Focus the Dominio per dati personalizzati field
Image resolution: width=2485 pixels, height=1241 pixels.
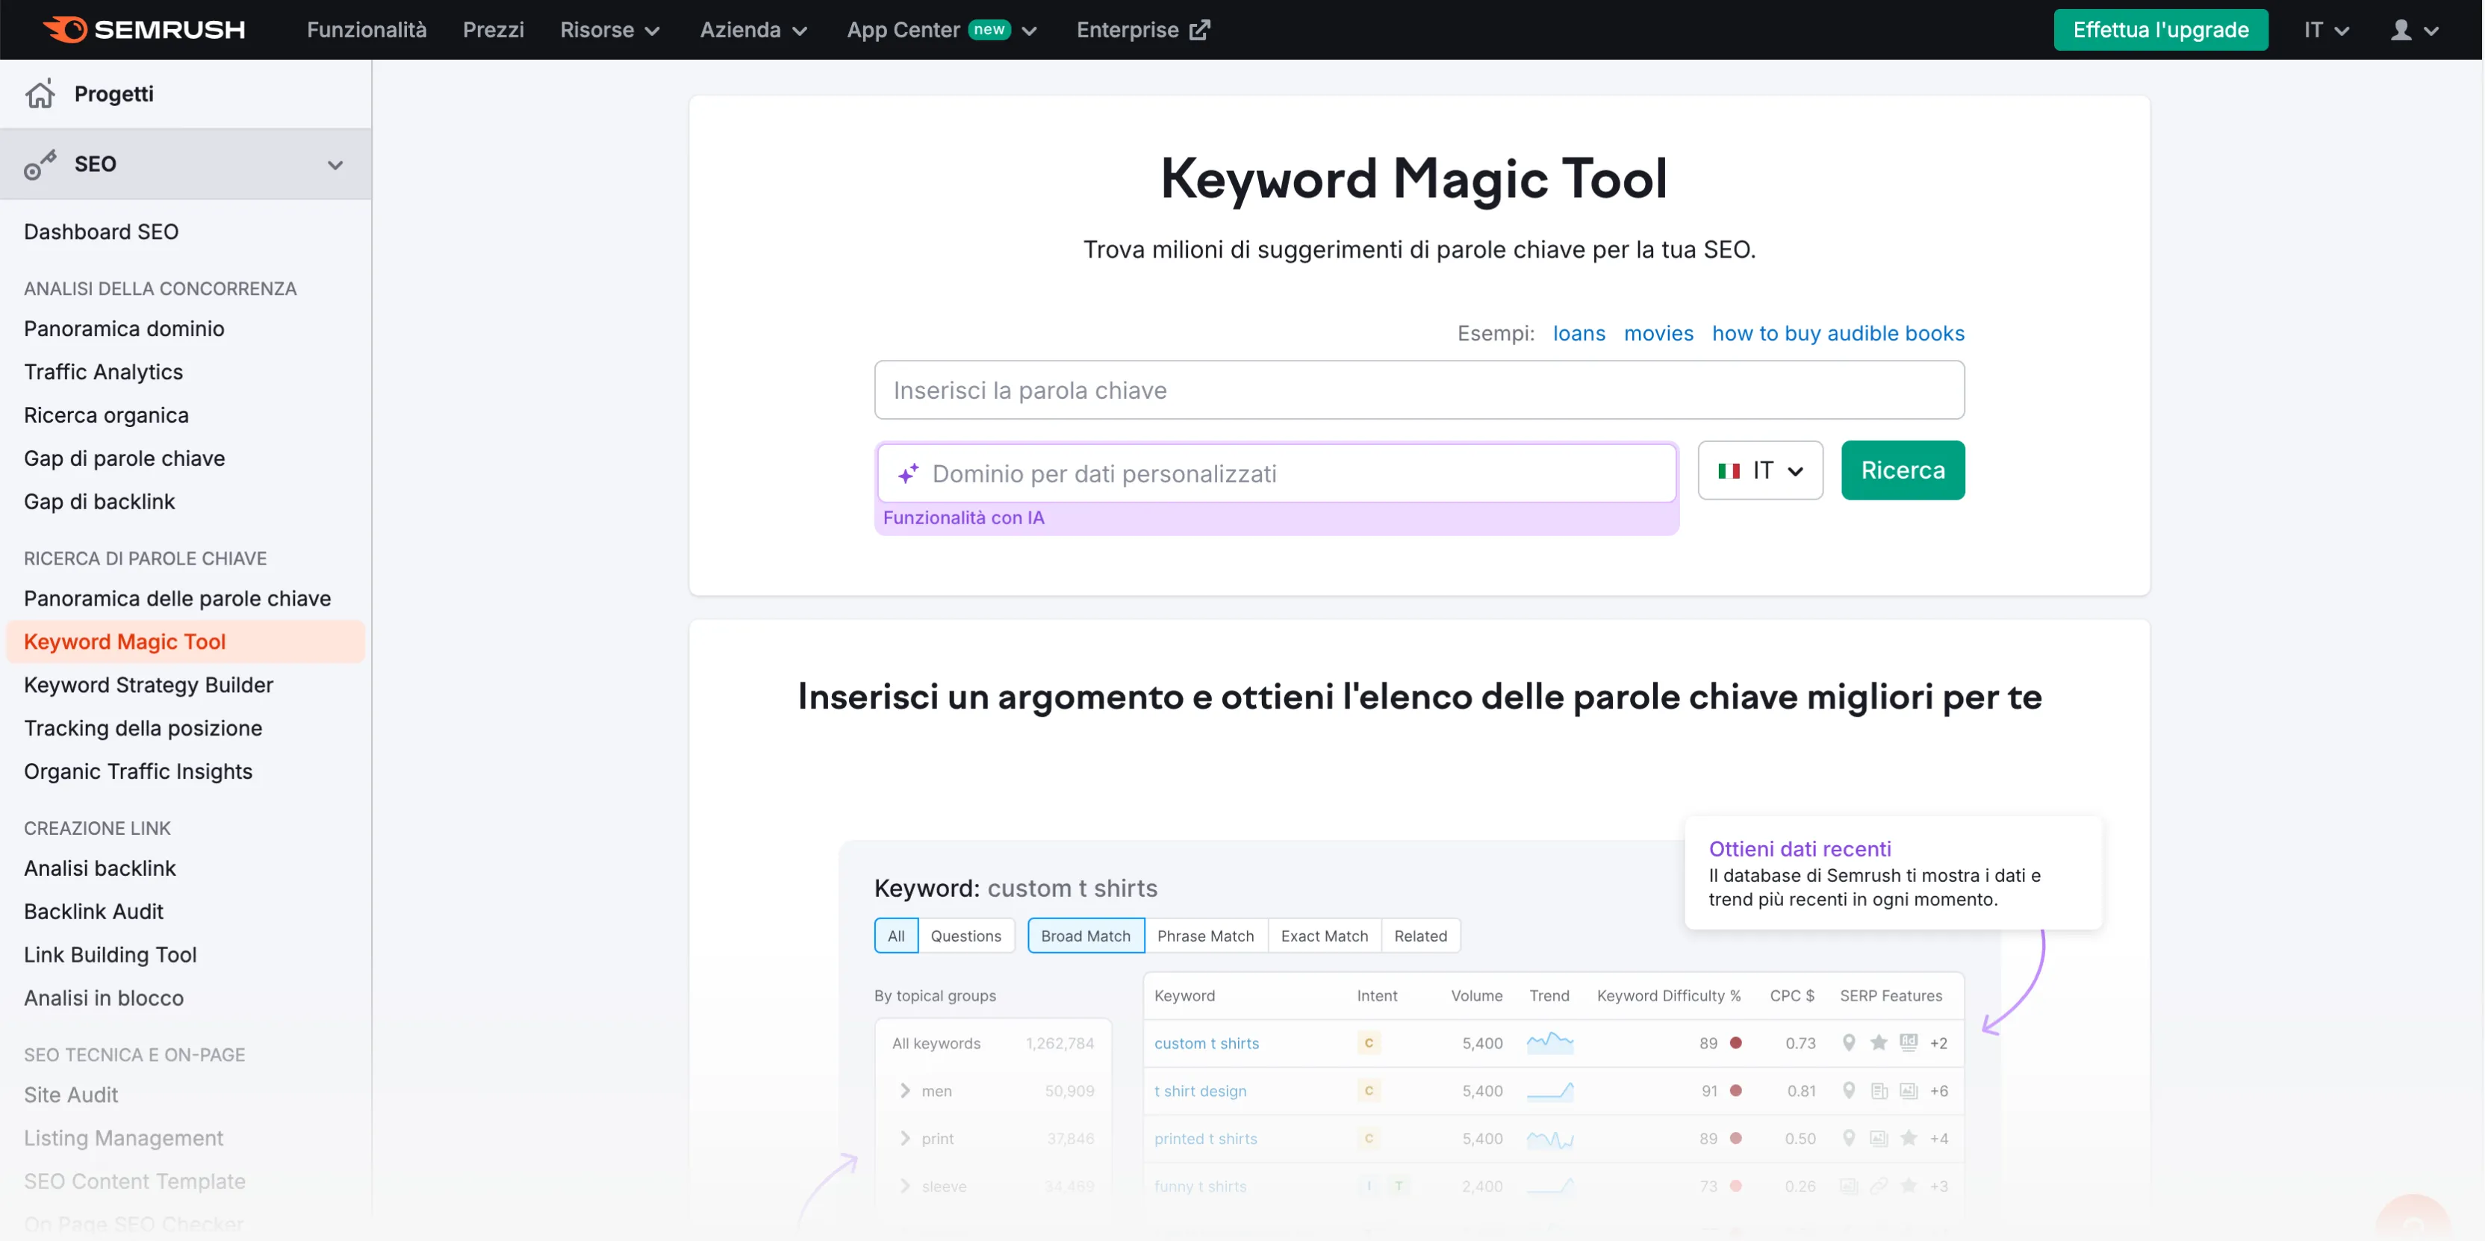click(x=1278, y=474)
